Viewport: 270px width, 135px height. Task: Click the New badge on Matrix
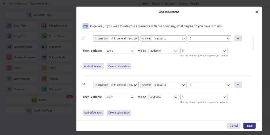coord(70,97)
